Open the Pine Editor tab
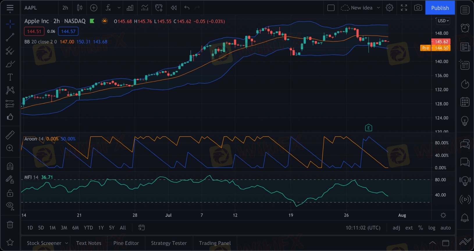This screenshot has height=251, width=474. (126, 243)
